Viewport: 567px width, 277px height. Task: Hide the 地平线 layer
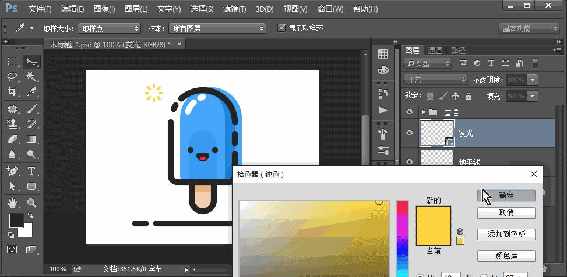tap(409, 161)
